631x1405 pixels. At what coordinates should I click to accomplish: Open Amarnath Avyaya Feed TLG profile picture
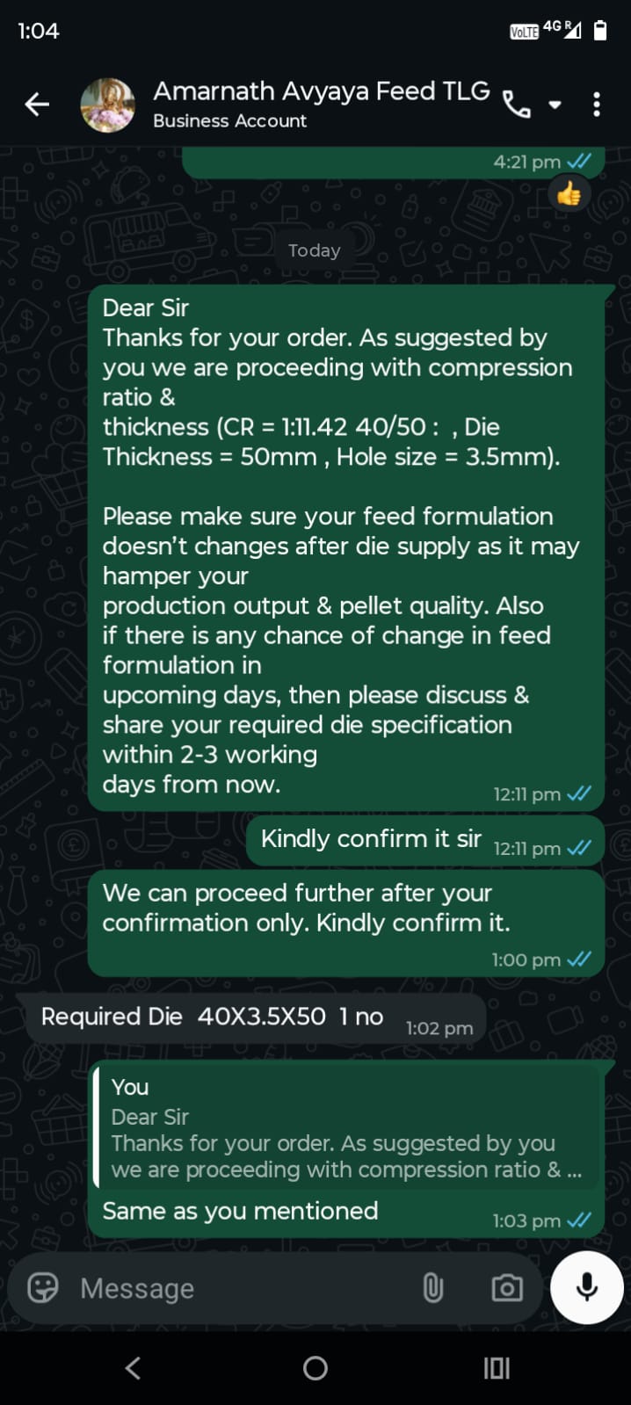coord(107,105)
